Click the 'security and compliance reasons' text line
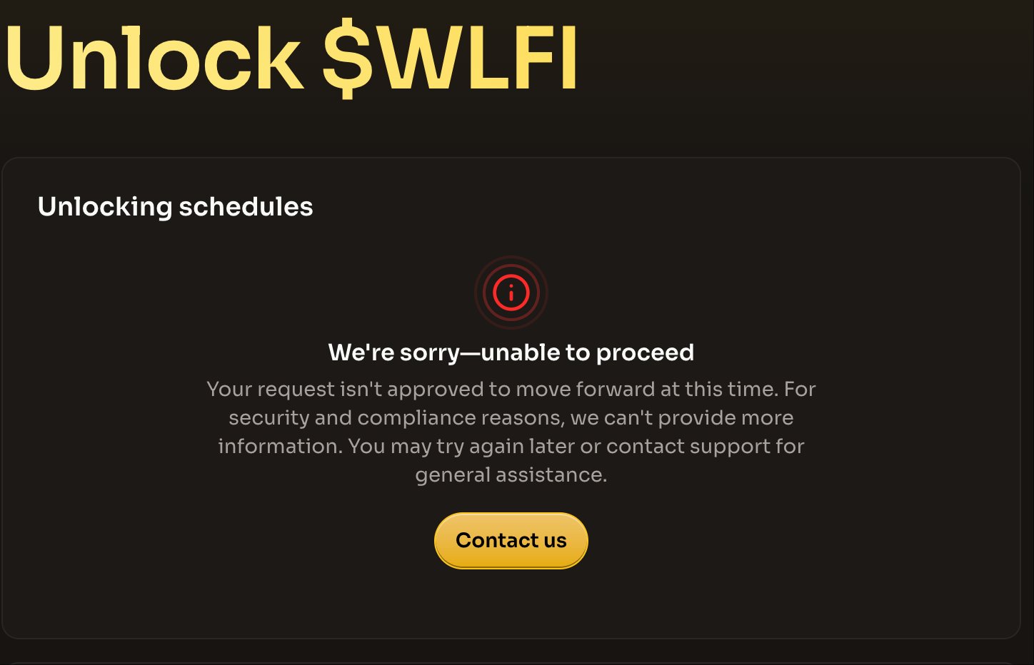This screenshot has height=665, width=1034. point(511,417)
